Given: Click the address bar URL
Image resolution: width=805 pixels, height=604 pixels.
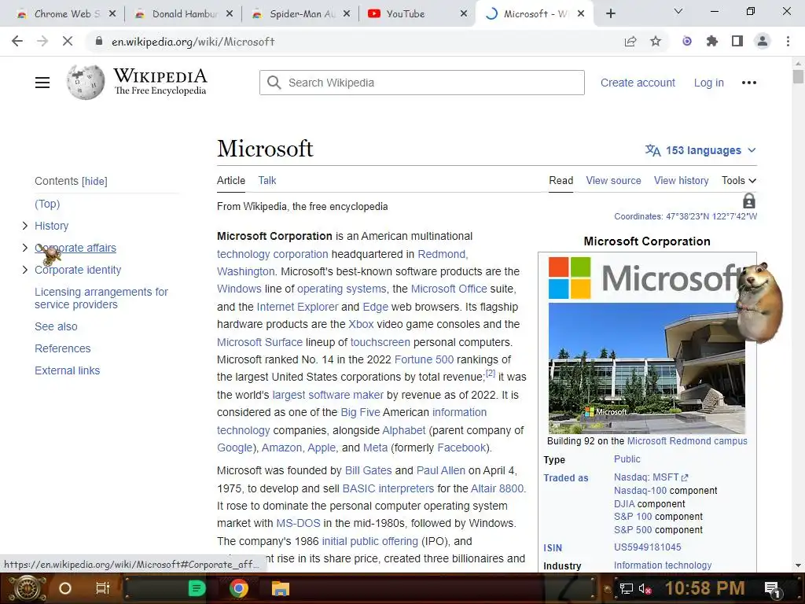Looking at the screenshot, I should point(193,42).
